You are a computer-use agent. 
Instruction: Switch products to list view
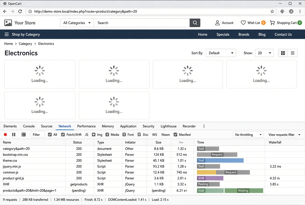(x=292, y=53)
